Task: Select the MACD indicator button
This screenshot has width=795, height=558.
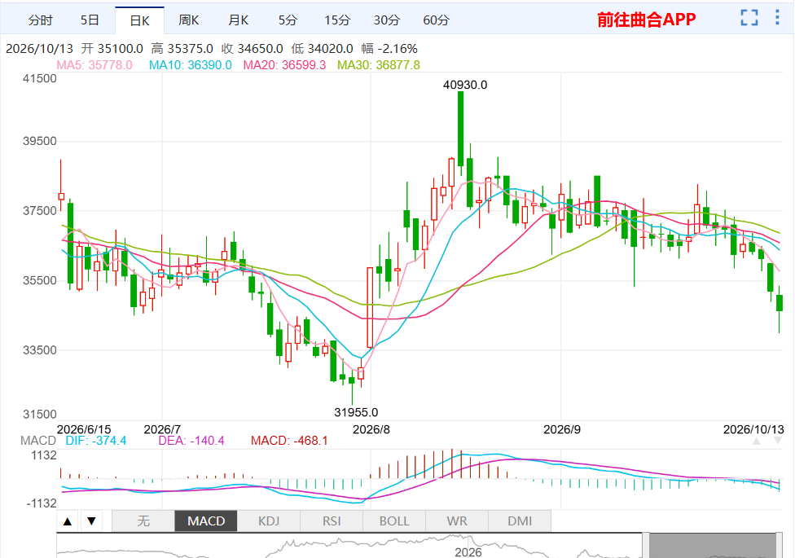Action: pyautogui.click(x=206, y=521)
